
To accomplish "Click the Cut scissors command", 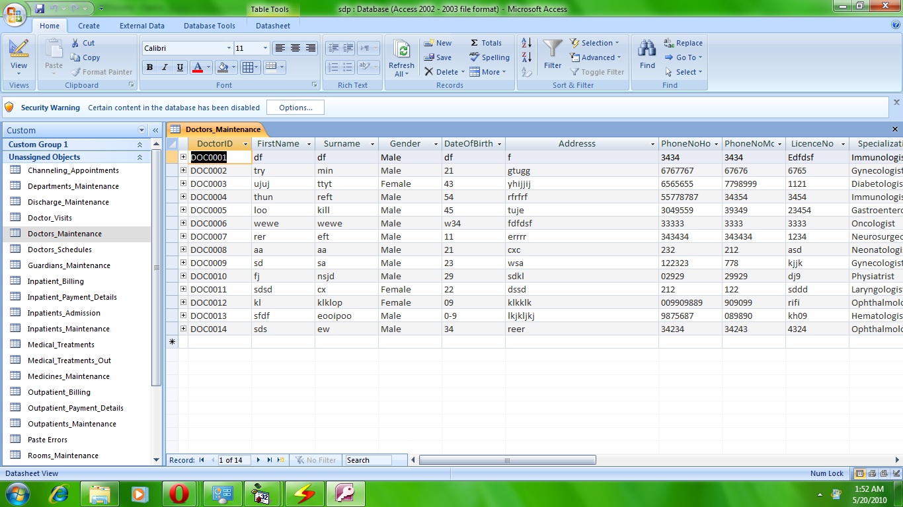I will pos(83,43).
